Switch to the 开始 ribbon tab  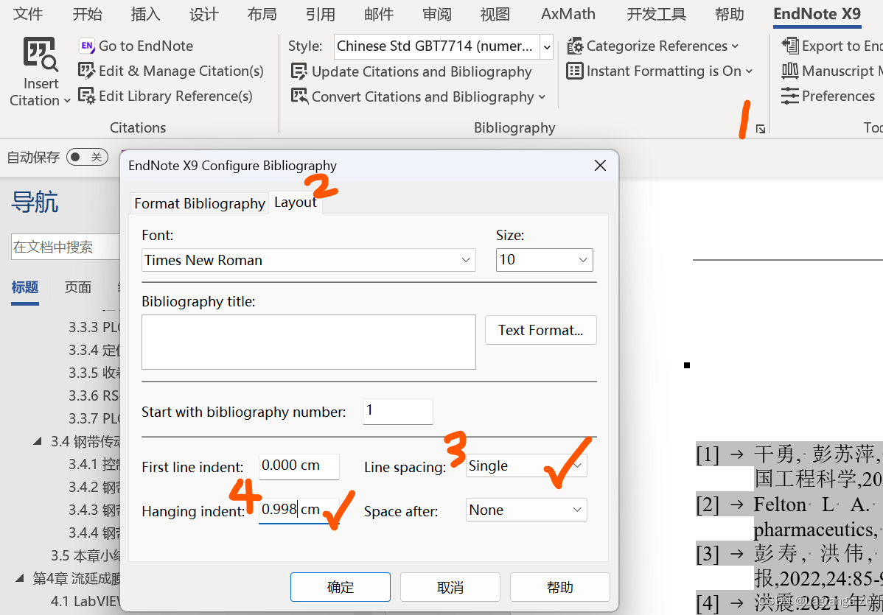87,13
